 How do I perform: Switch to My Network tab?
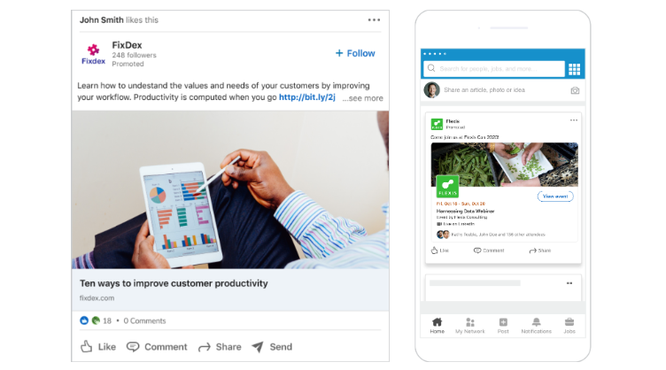470,325
